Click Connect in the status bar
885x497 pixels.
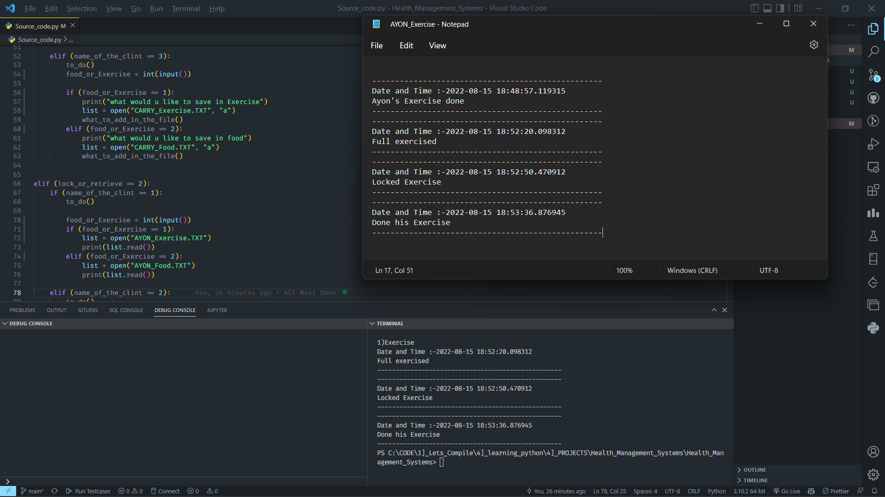coord(165,491)
